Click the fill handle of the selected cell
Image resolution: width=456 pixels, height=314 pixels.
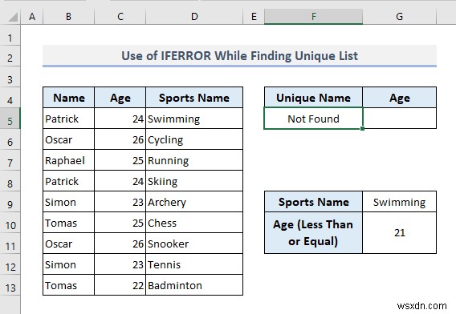tap(362, 128)
